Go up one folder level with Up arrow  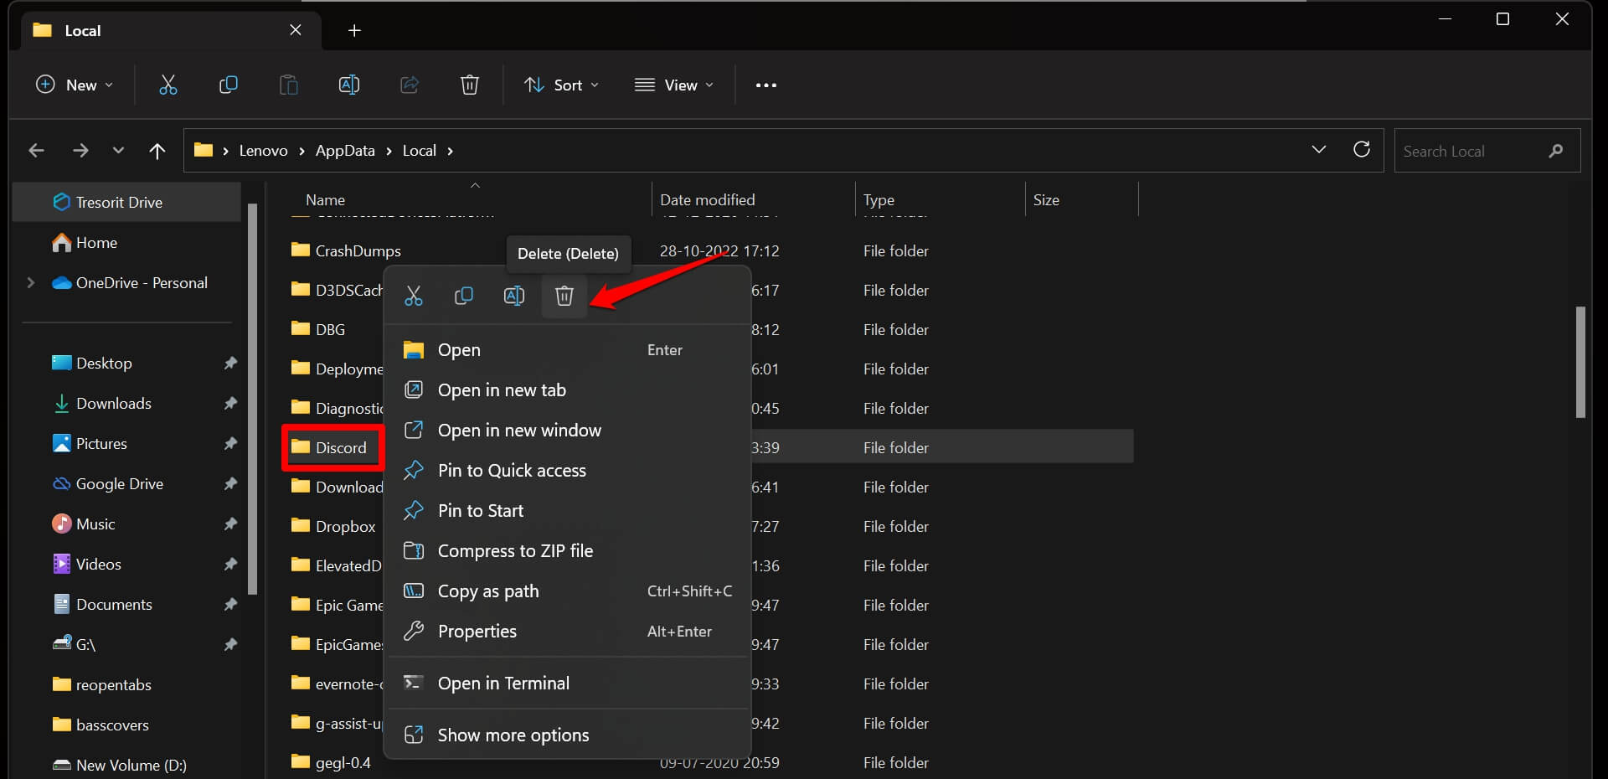[157, 151]
